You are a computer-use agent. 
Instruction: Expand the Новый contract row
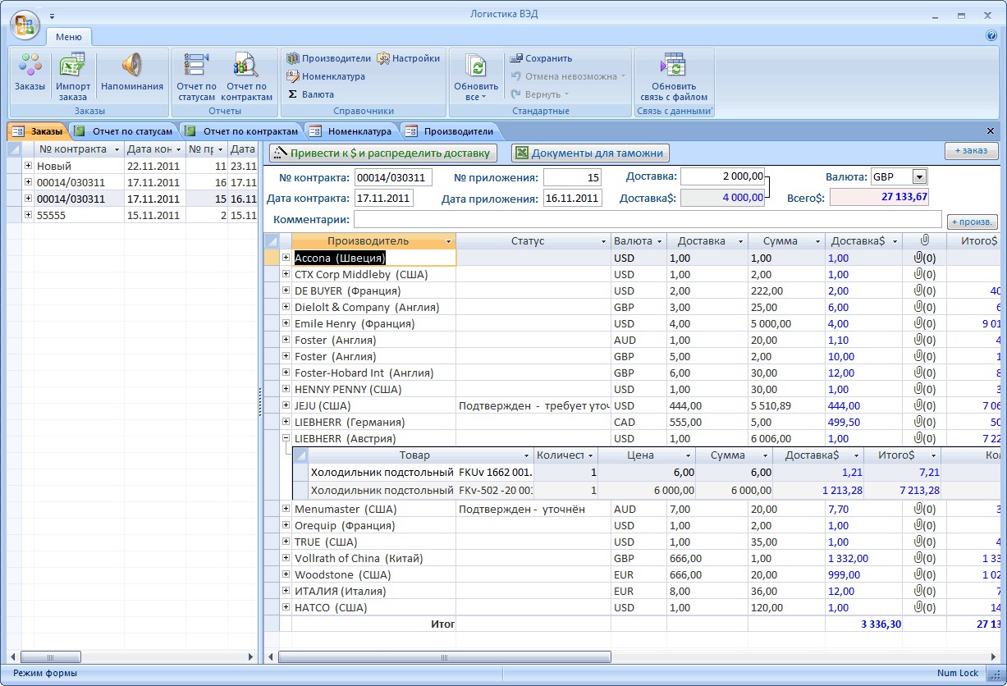(x=28, y=166)
